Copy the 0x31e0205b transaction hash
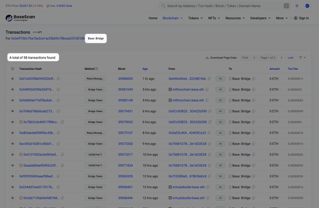Image resolution: width=319 pixels, height=208 pixels. pyautogui.click(x=58, y=78)
